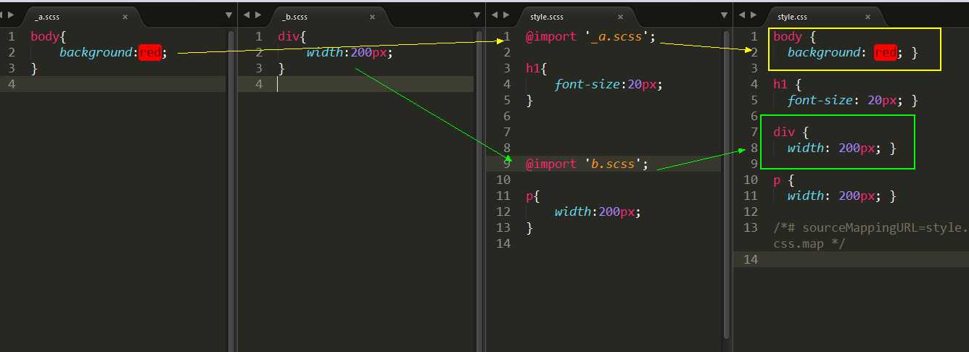Open tab list dropdown in _a.scss pane
Image resolution: width=969 pixels, height=352 pixels.
228,15
